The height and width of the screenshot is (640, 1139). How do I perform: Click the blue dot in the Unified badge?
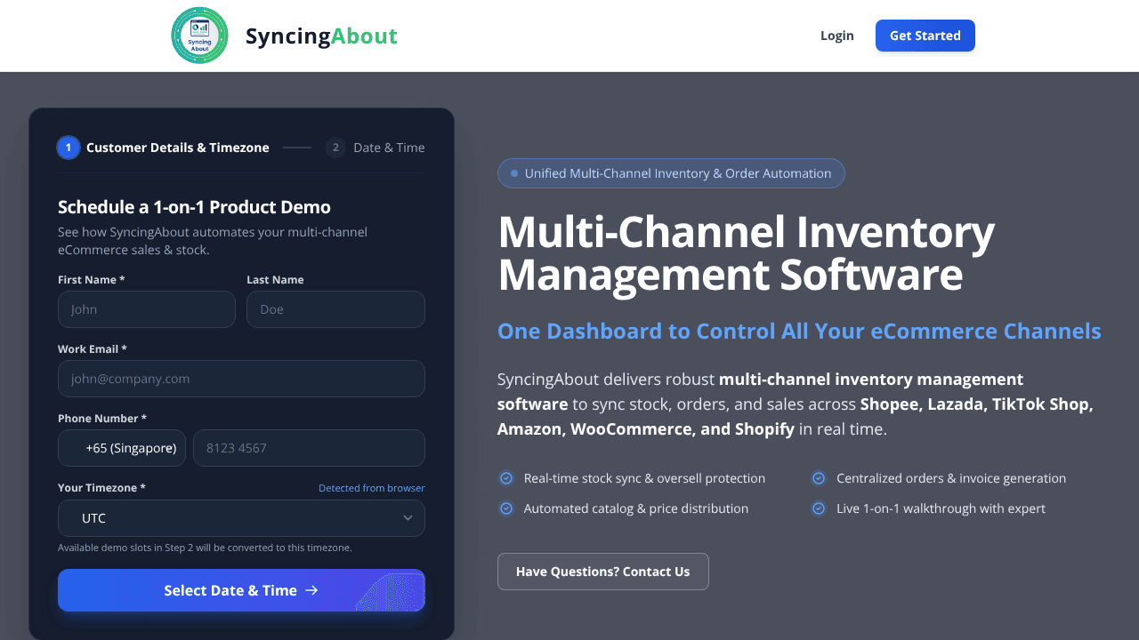click(514, 173)
